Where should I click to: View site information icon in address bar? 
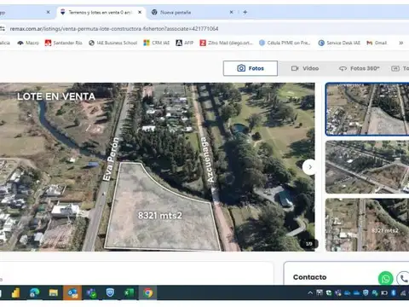click(x=3, y=29)
